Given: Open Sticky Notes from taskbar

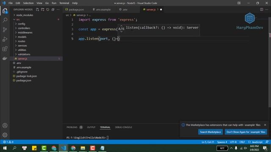Looking at the screenshot, I should (x=34, y=148).
